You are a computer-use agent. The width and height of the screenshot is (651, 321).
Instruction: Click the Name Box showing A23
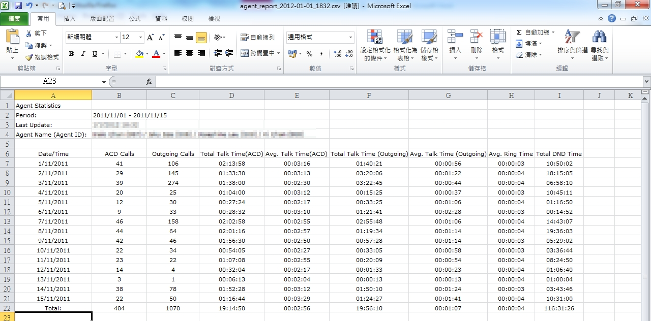50,81
